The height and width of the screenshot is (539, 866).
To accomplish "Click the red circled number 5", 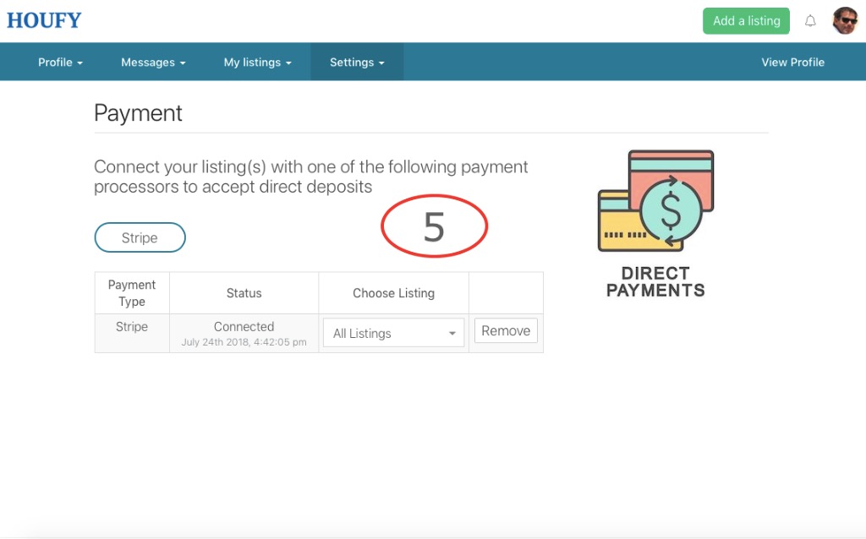I will 434,225.
